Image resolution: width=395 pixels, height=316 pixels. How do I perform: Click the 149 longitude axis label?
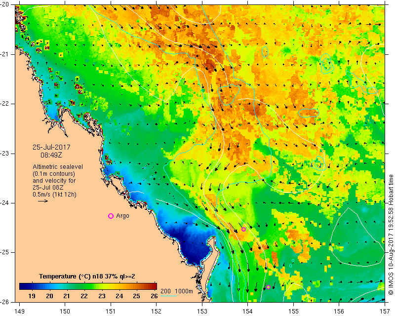tap(20, 311)
